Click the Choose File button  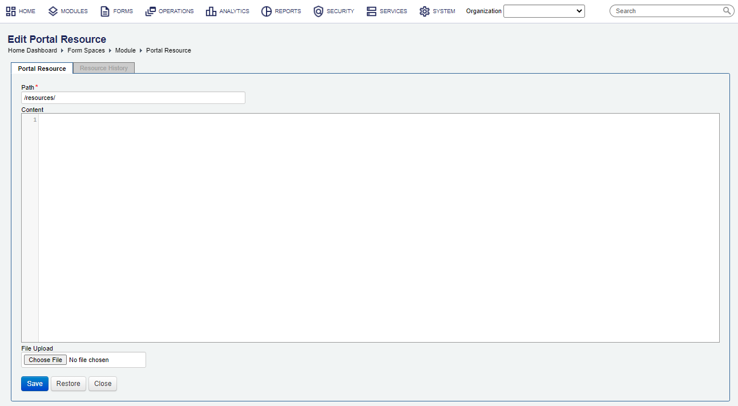[46, 360]
